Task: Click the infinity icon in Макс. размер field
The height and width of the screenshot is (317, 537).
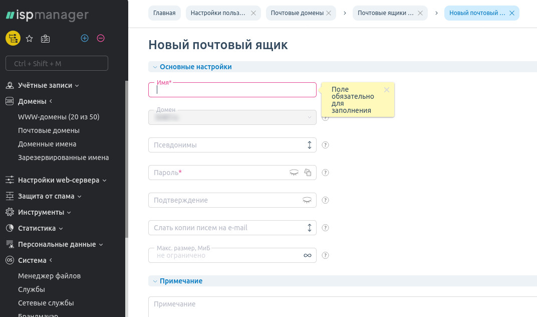Action: click(308, 255)
